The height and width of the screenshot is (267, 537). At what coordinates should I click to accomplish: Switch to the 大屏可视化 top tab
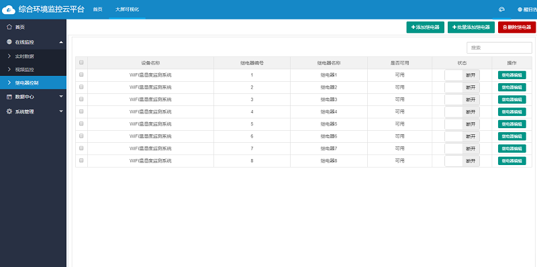(x=127, y=9)
